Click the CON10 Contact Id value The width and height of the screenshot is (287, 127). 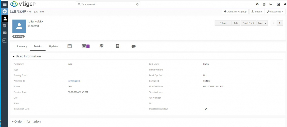(206, 81)
